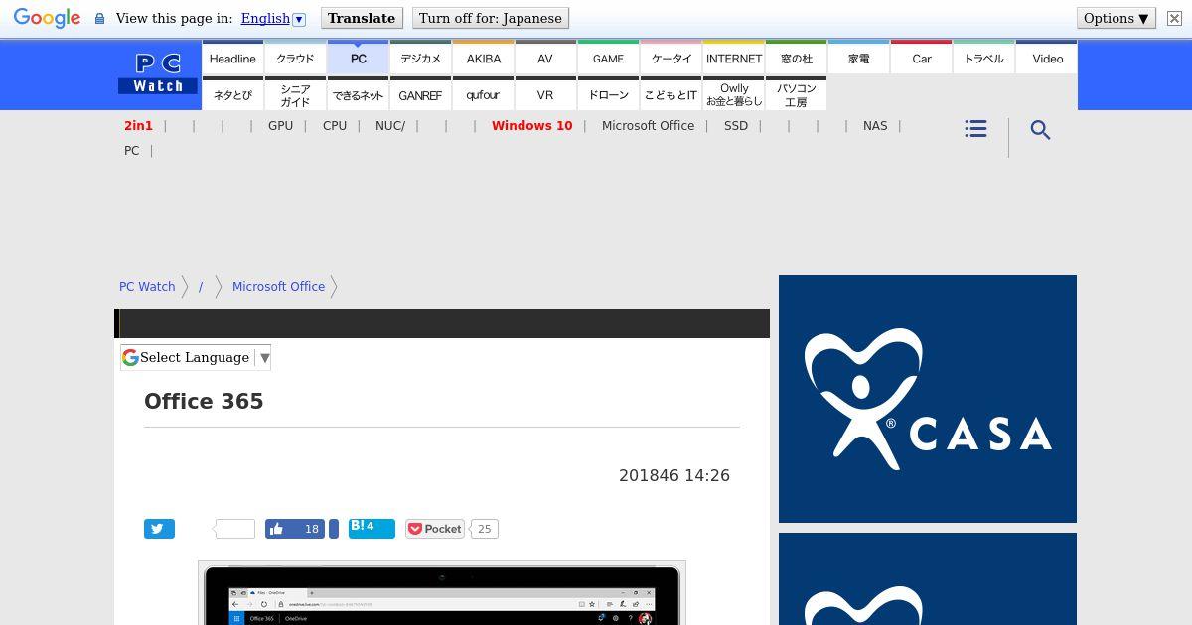Open the AKIBA site tab
This screenshot has width=1192, height=625.
tap(483, 58)
